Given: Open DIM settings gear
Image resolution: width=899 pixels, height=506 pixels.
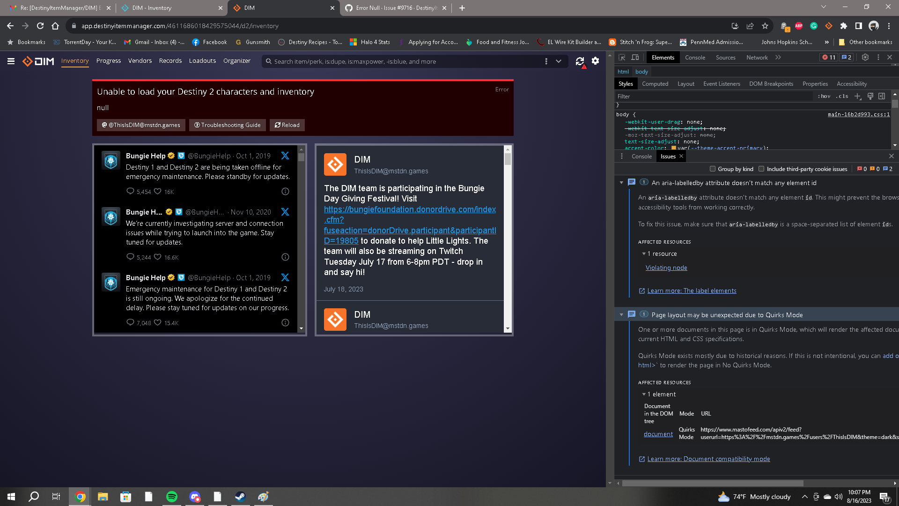Looking at the screenshot, I should [595, 61].
